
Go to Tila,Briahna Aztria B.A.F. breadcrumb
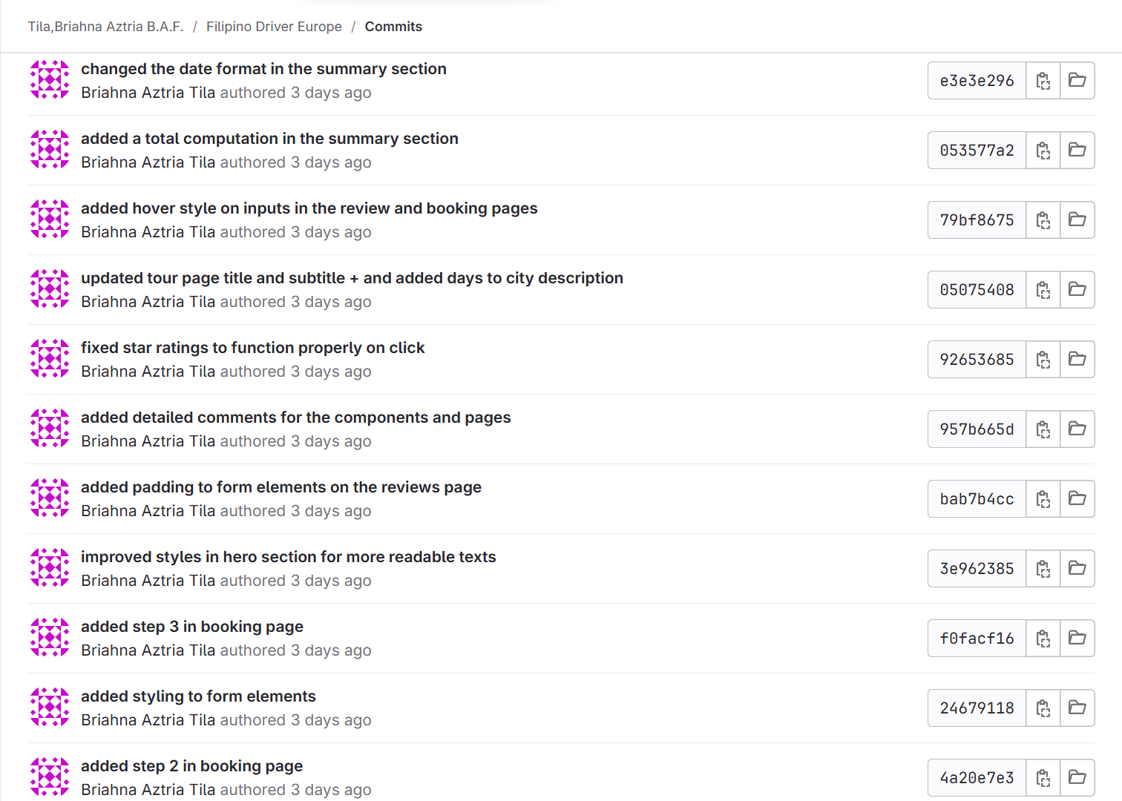(x=105, y=27)
